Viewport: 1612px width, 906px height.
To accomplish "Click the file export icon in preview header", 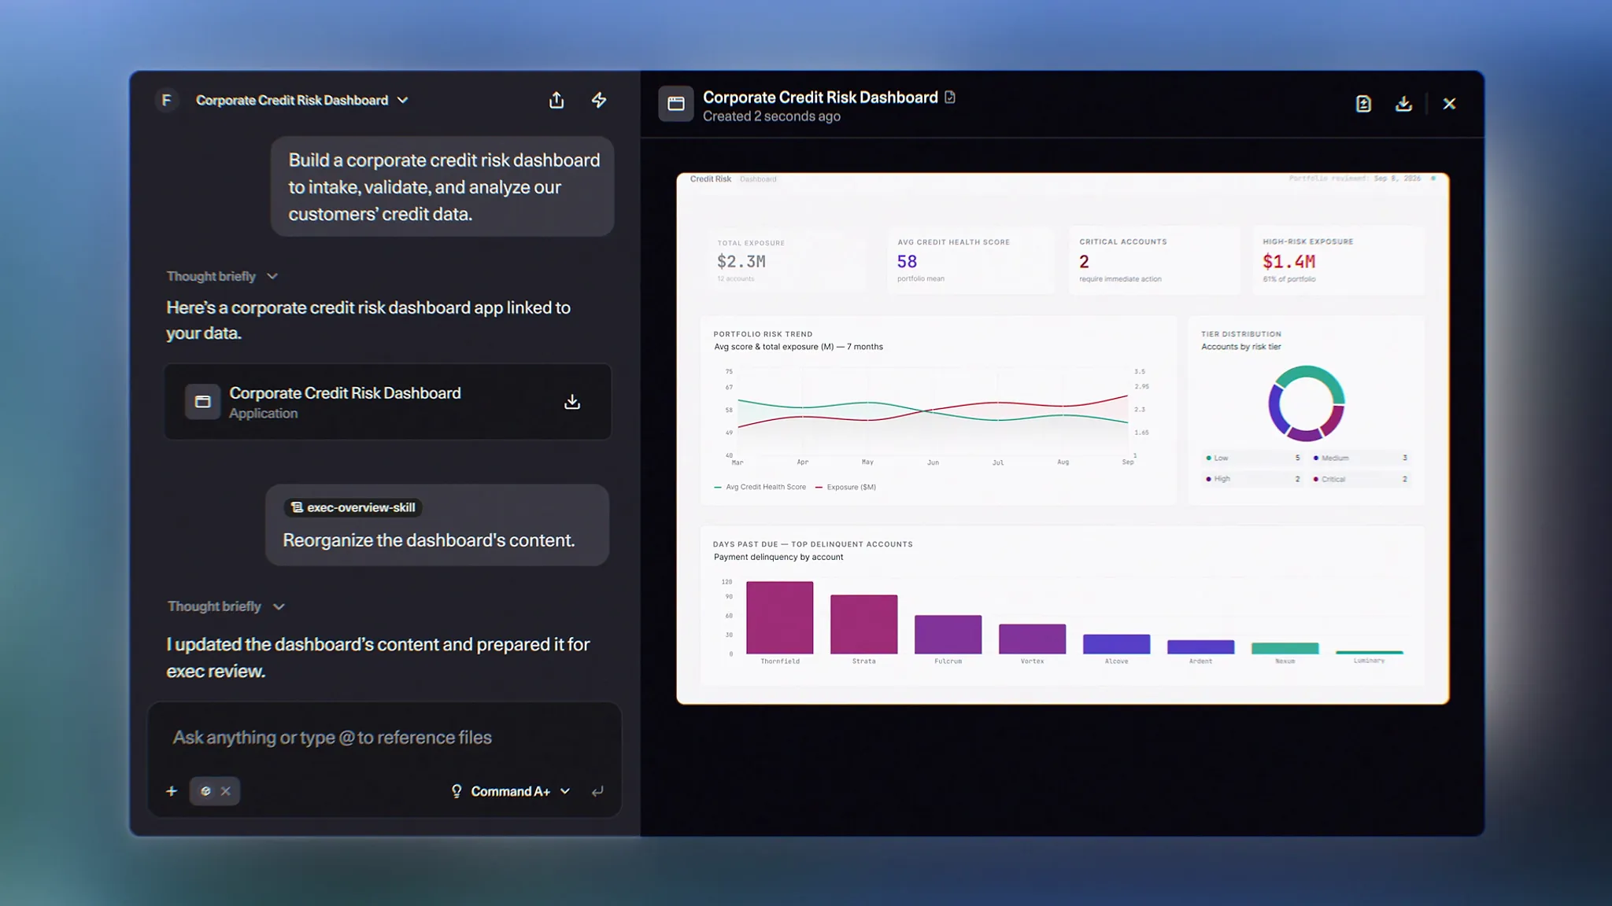I will [1363, 104].
